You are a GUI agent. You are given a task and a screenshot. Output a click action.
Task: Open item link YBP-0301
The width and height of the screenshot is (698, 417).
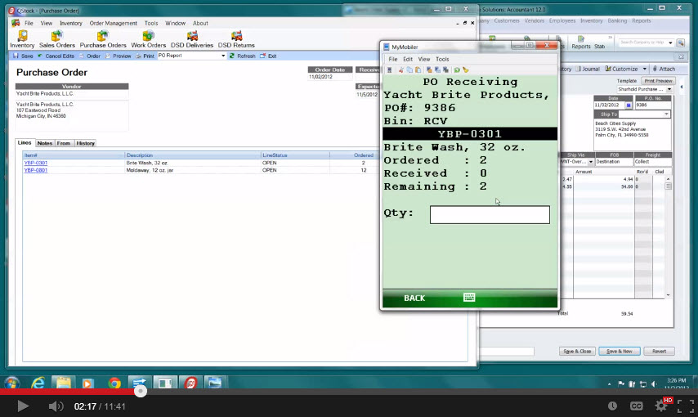point(36,163)
